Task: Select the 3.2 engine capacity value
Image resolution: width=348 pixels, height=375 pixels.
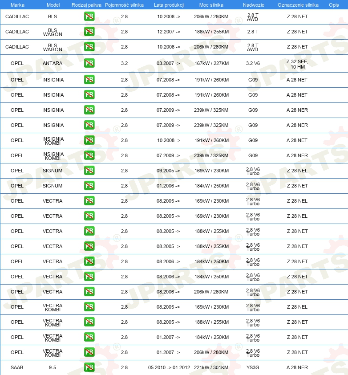Action: pos(124,63)
